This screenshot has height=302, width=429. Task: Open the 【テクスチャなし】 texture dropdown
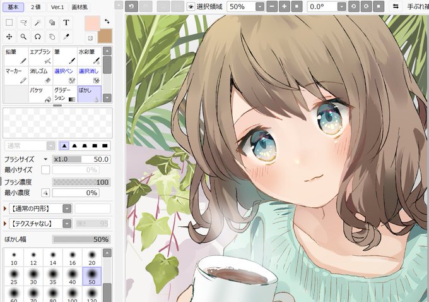(x=67, y=224)
